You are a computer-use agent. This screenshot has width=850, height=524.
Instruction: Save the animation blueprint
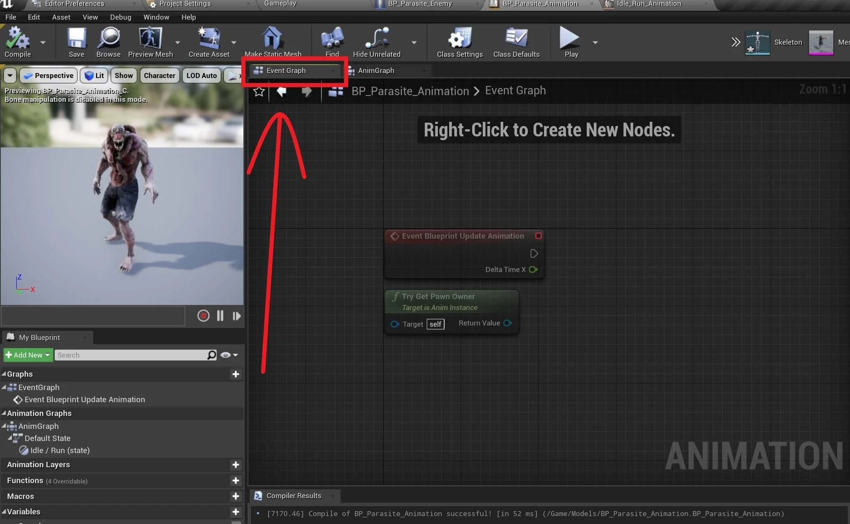[x=76, y=42]
